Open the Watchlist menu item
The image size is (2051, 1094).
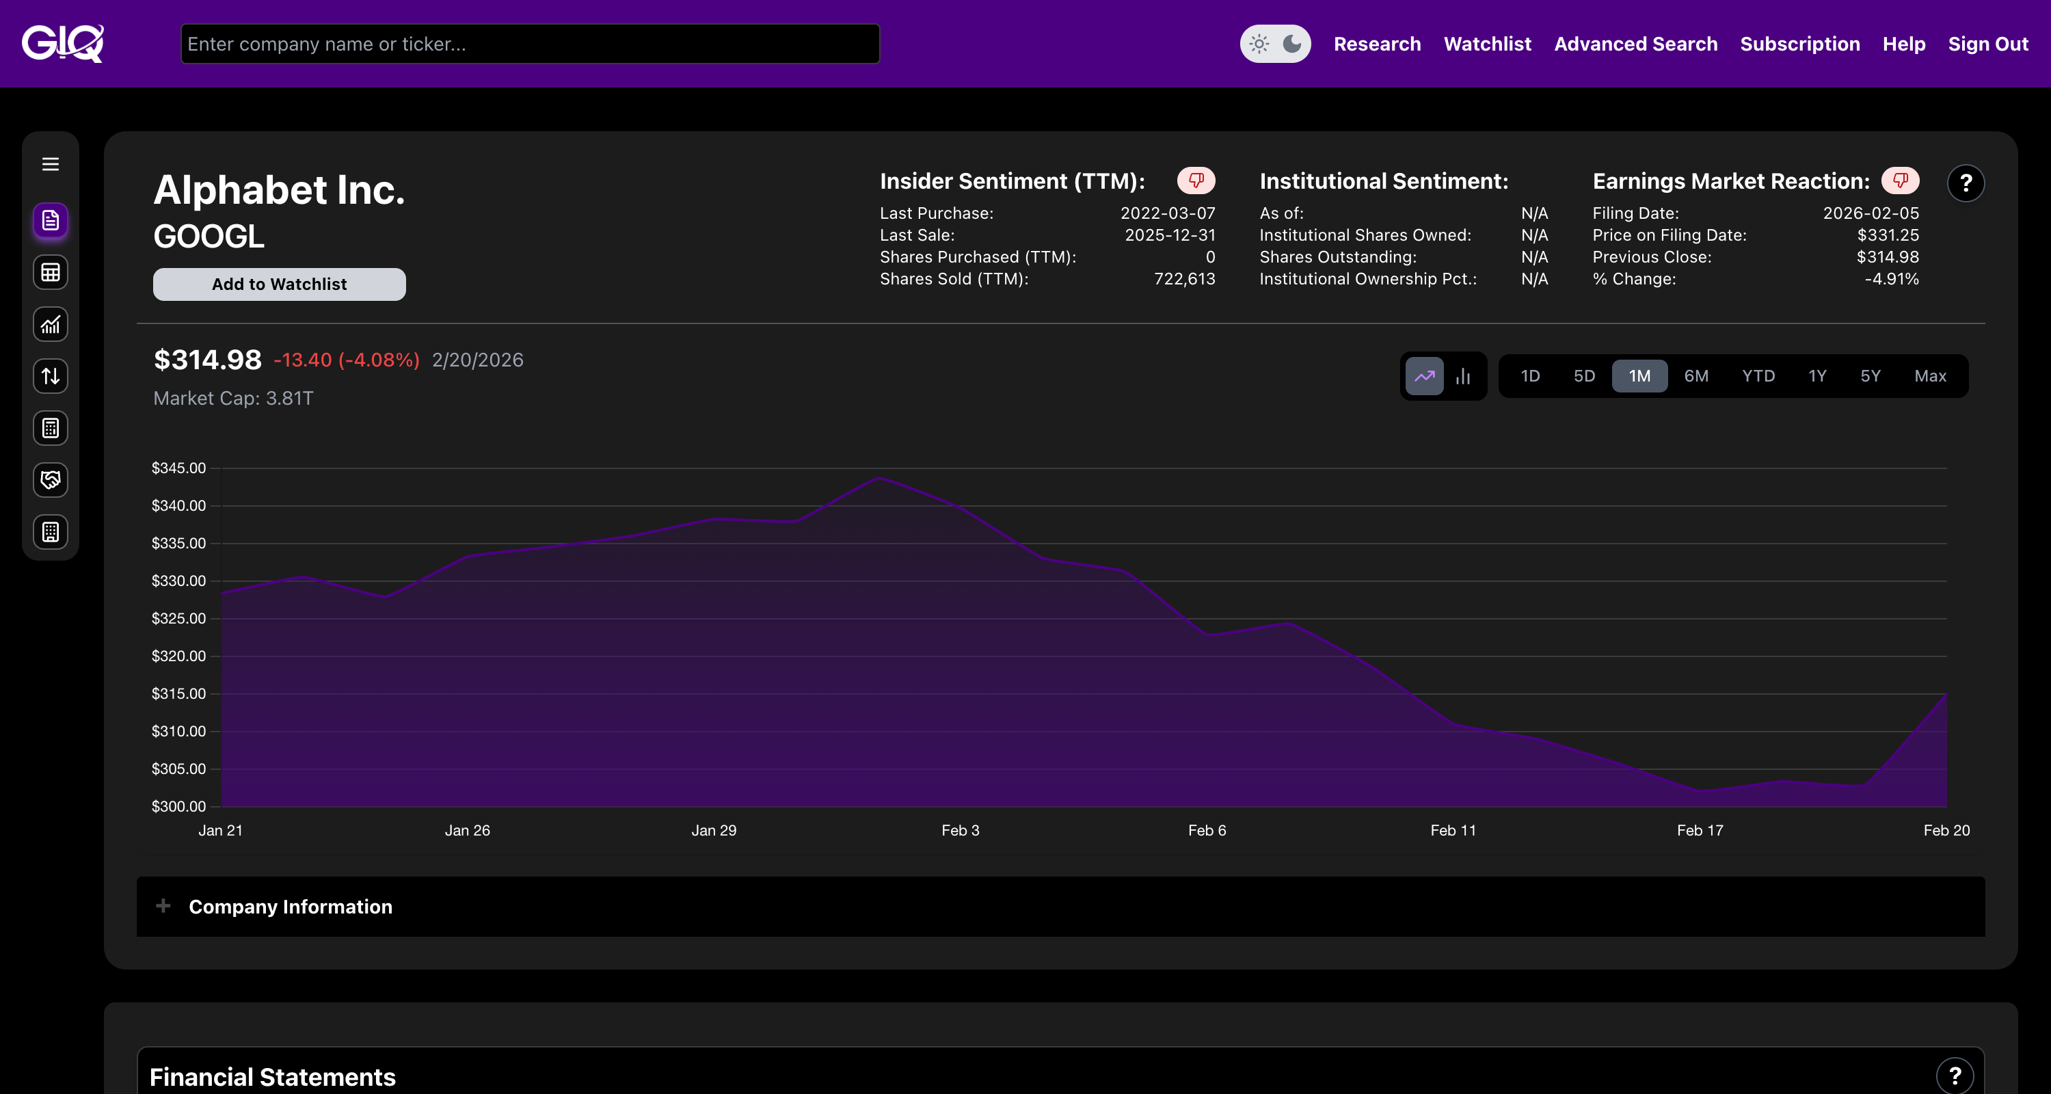pyautogui.click(x=1486, y=44)
